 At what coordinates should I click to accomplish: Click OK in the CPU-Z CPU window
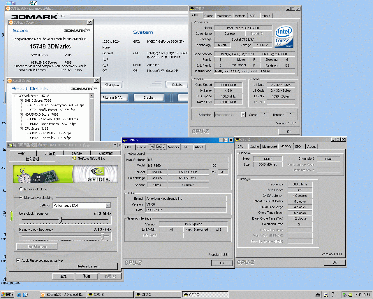289,132
